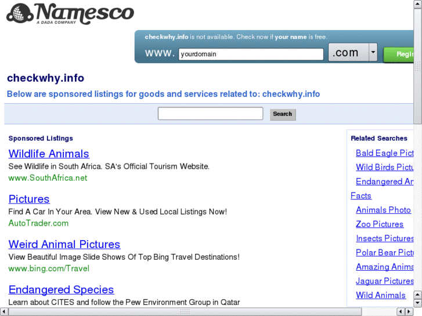Click 'See Wildlife in South Africa' description
422x316 pixels.
109,166
